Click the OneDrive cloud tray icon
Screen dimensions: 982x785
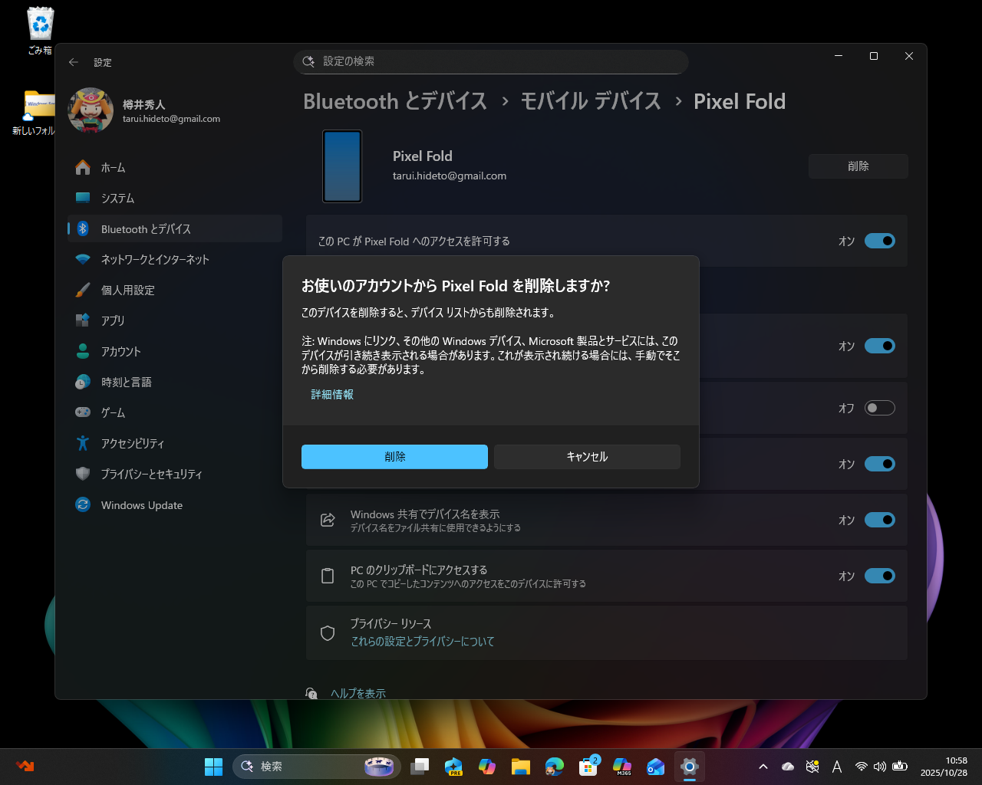tap(788, 767)
